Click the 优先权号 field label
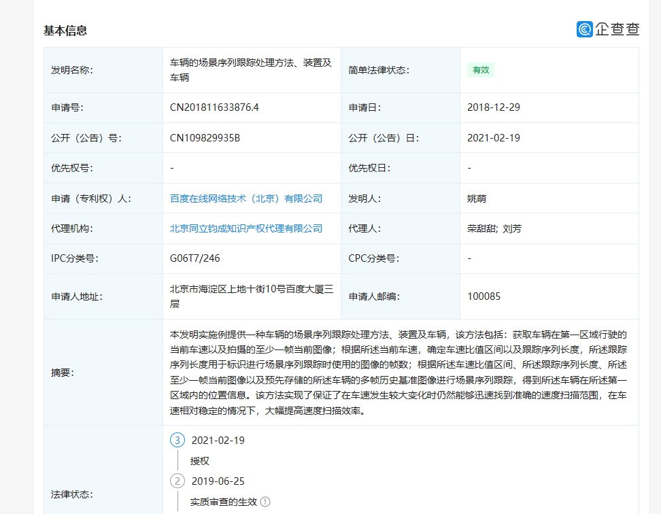 (x=71, y=168)
